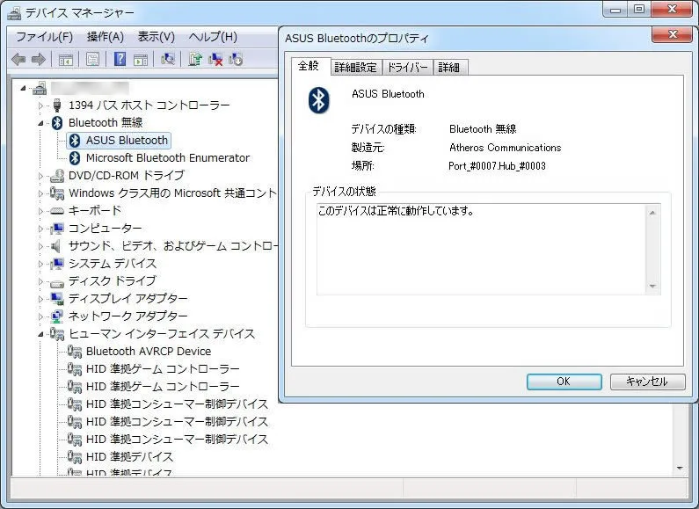Click the Atheros Communications manufacturer text
Viewport: 699px width, 509px height.
click(x=505, y=148)
